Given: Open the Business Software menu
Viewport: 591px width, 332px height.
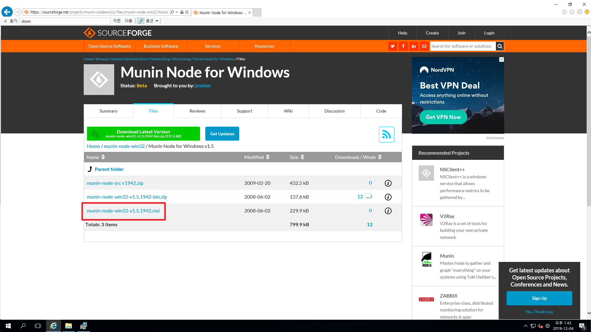Looking at the screenshot, I should [x=161, y=46].
